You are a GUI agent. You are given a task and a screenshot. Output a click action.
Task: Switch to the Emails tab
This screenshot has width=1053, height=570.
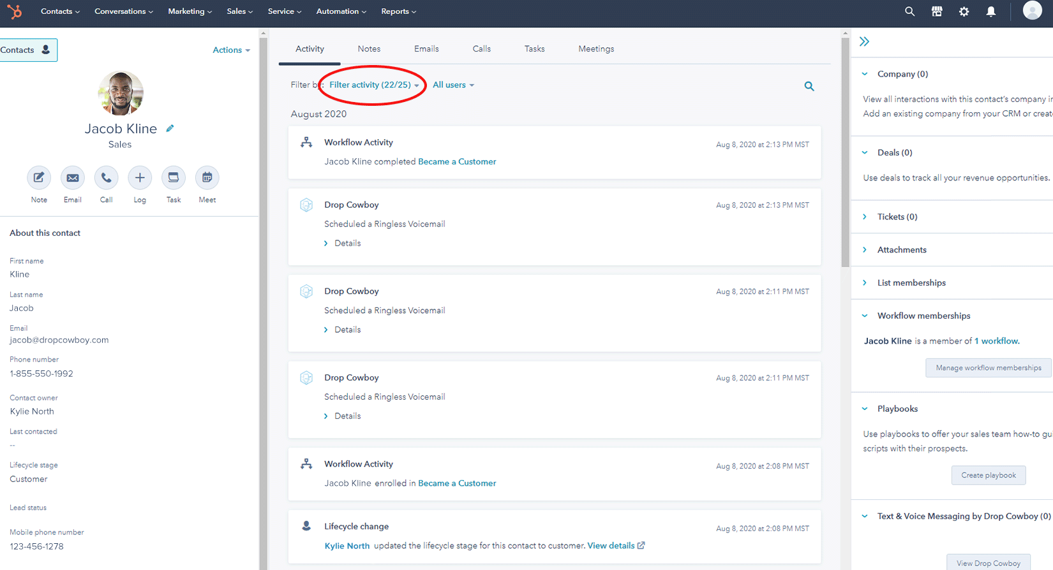[x=426, y=48]
